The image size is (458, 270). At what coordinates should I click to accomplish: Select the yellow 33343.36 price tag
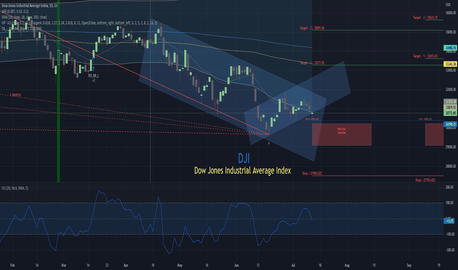(x=450, y=64)
